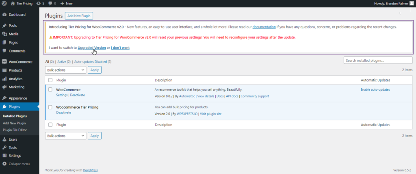Open the Community support link
The image size is (416, 174).
[255, 96]
